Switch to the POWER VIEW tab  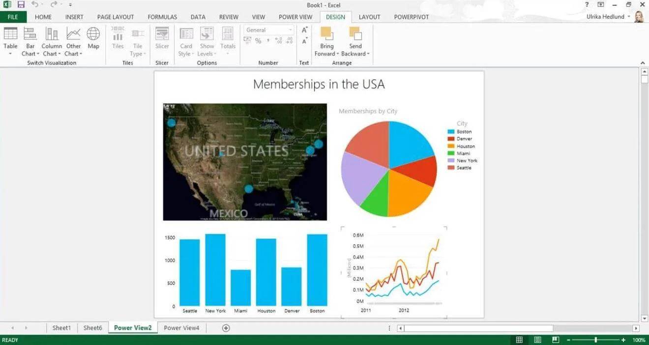(295, 17)
